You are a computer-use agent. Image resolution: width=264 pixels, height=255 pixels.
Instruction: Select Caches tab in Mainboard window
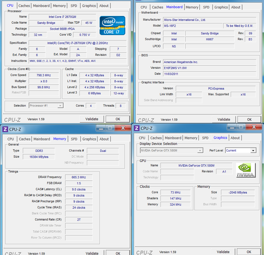(157, 7)
